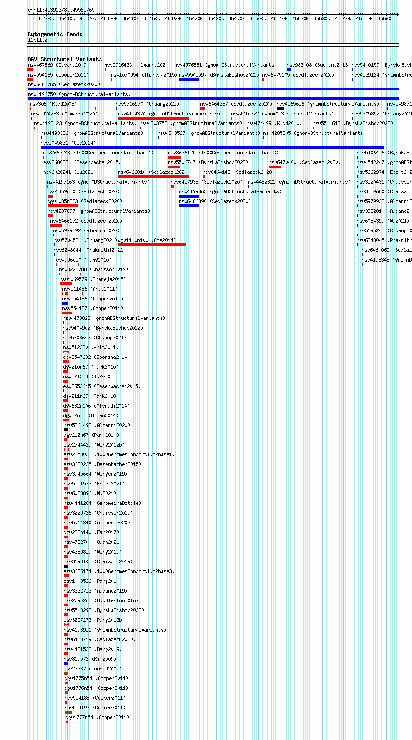The height and width of the screenshot is (740, 412).
Task: Open variant nsv6466172 (Sedlazeck2020)
Action: pyautogui.click(x=86, y=221)
